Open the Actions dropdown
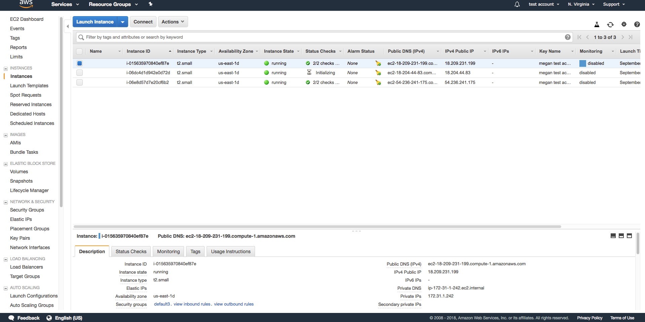Image resolution: width=645 pixels, height=322 pixels. coord(173,21)
